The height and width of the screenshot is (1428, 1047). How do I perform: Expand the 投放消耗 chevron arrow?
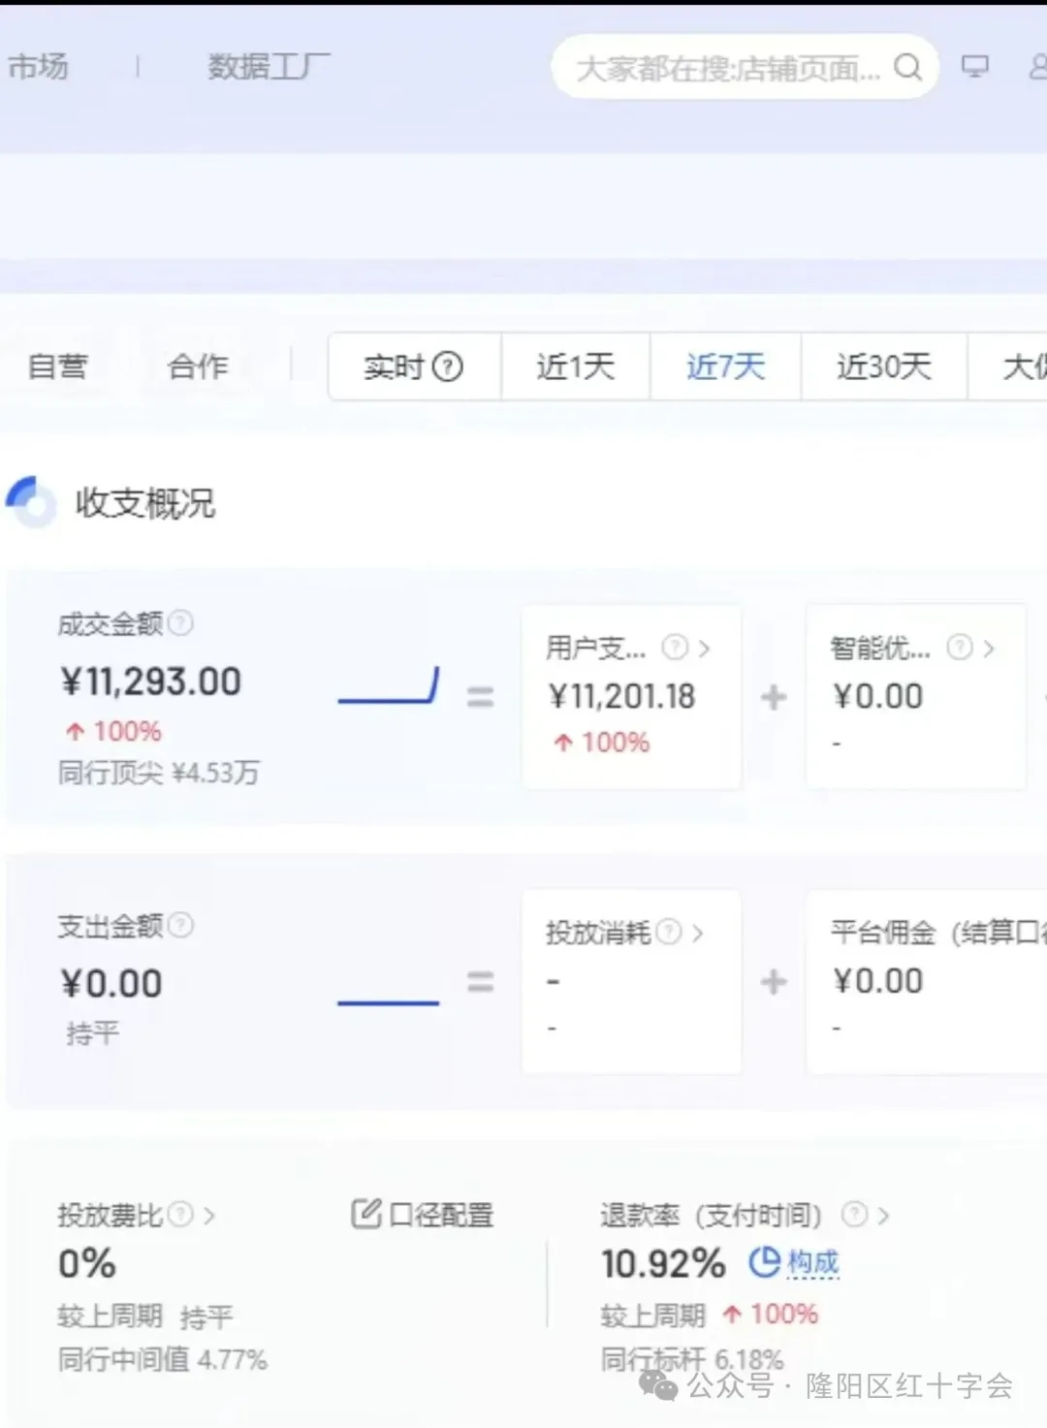(697, 933)
